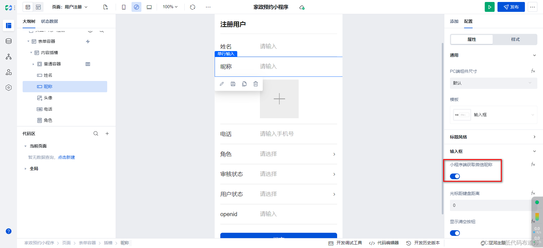Click the refresh canvas icon
Image resolution: width=543 pixels, height=248 pixels.
(x=193, y=7)
